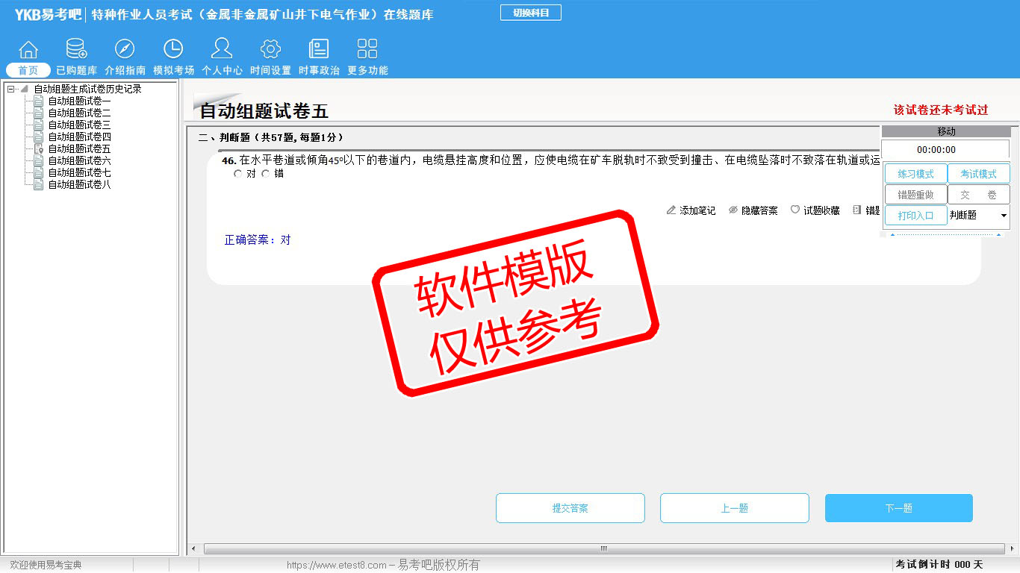Open 介绍指南 compass icon
This screenshot has width=1020, height=573.
click(x=125, y=50)
